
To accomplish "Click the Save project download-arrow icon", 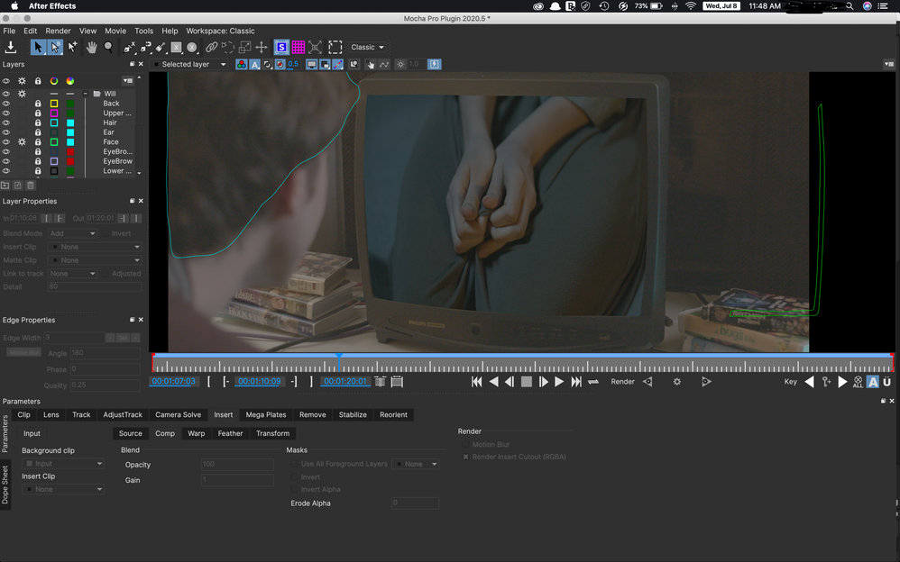I will point(11,47).
